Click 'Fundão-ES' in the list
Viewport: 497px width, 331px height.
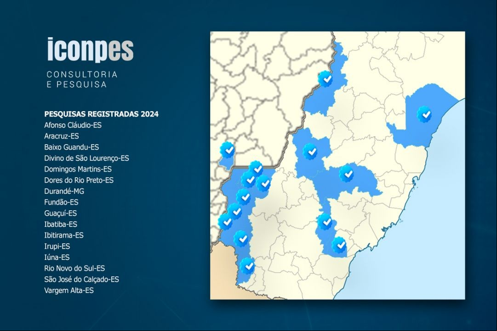(61, 202)
